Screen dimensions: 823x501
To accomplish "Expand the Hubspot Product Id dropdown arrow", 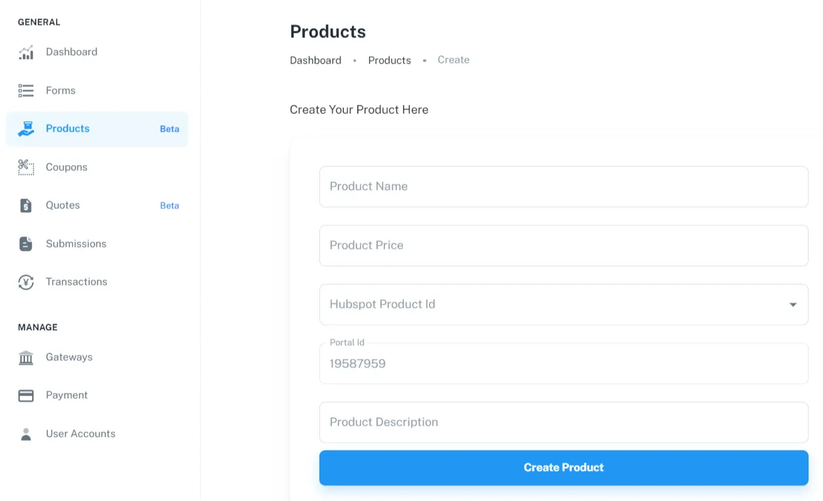I will tap(793, 305).
